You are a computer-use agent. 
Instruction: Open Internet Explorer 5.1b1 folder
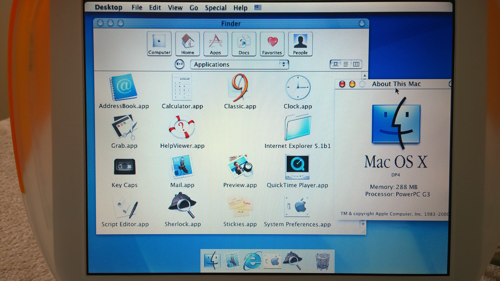click(298, 127)
